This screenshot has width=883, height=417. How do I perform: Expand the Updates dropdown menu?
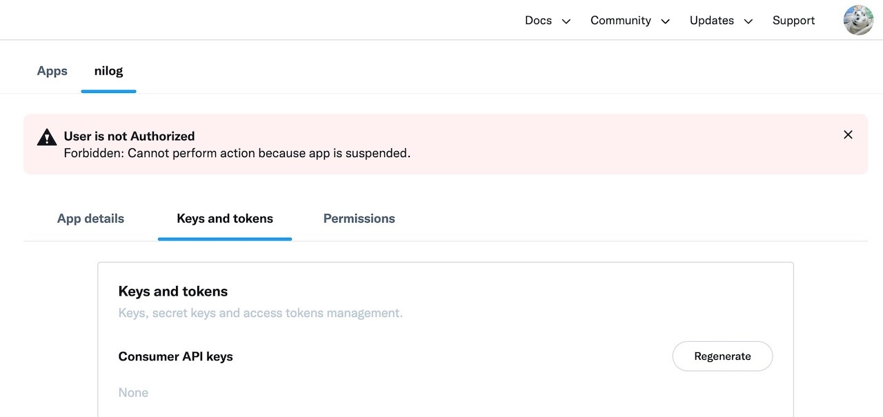pos(721,21)
